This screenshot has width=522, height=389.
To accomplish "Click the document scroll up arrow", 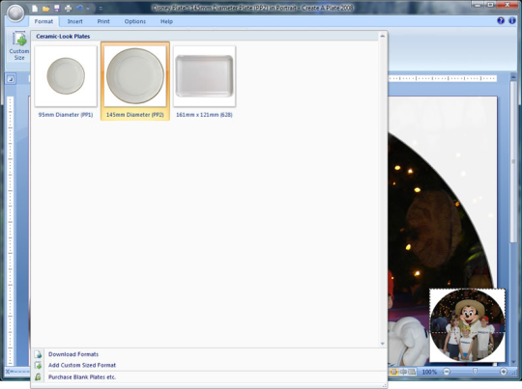I will 513,77.
